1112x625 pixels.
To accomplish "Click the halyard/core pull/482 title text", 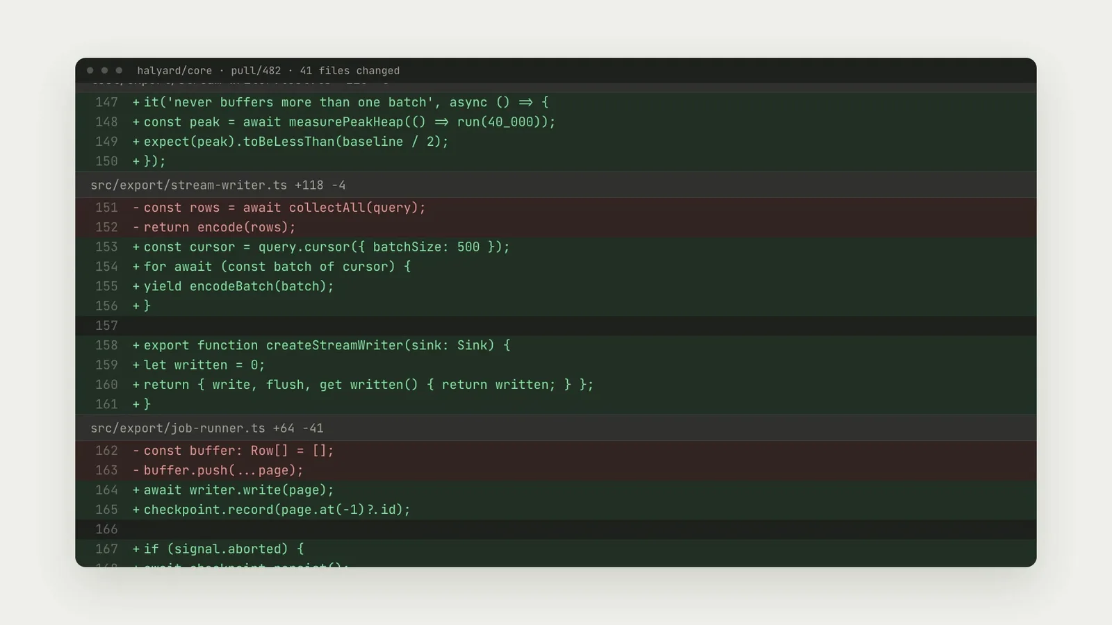I will (x=268, y=71).
